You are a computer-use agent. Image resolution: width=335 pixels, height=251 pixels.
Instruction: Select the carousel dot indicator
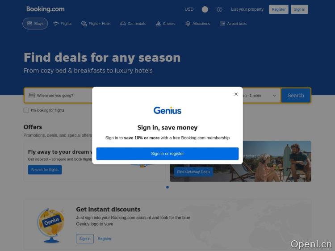167,187
